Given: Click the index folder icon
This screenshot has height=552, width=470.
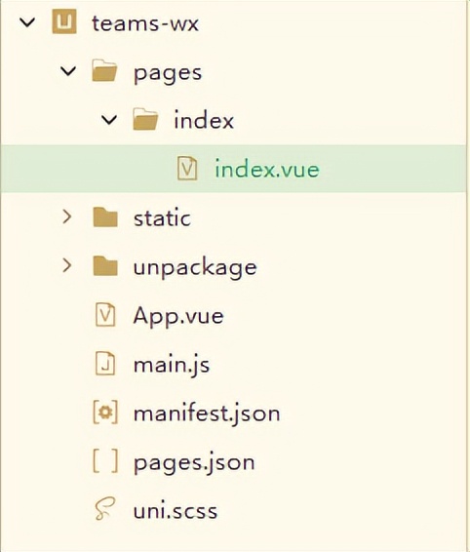Looking at the screenshot, I should click(x=145, y=119).
